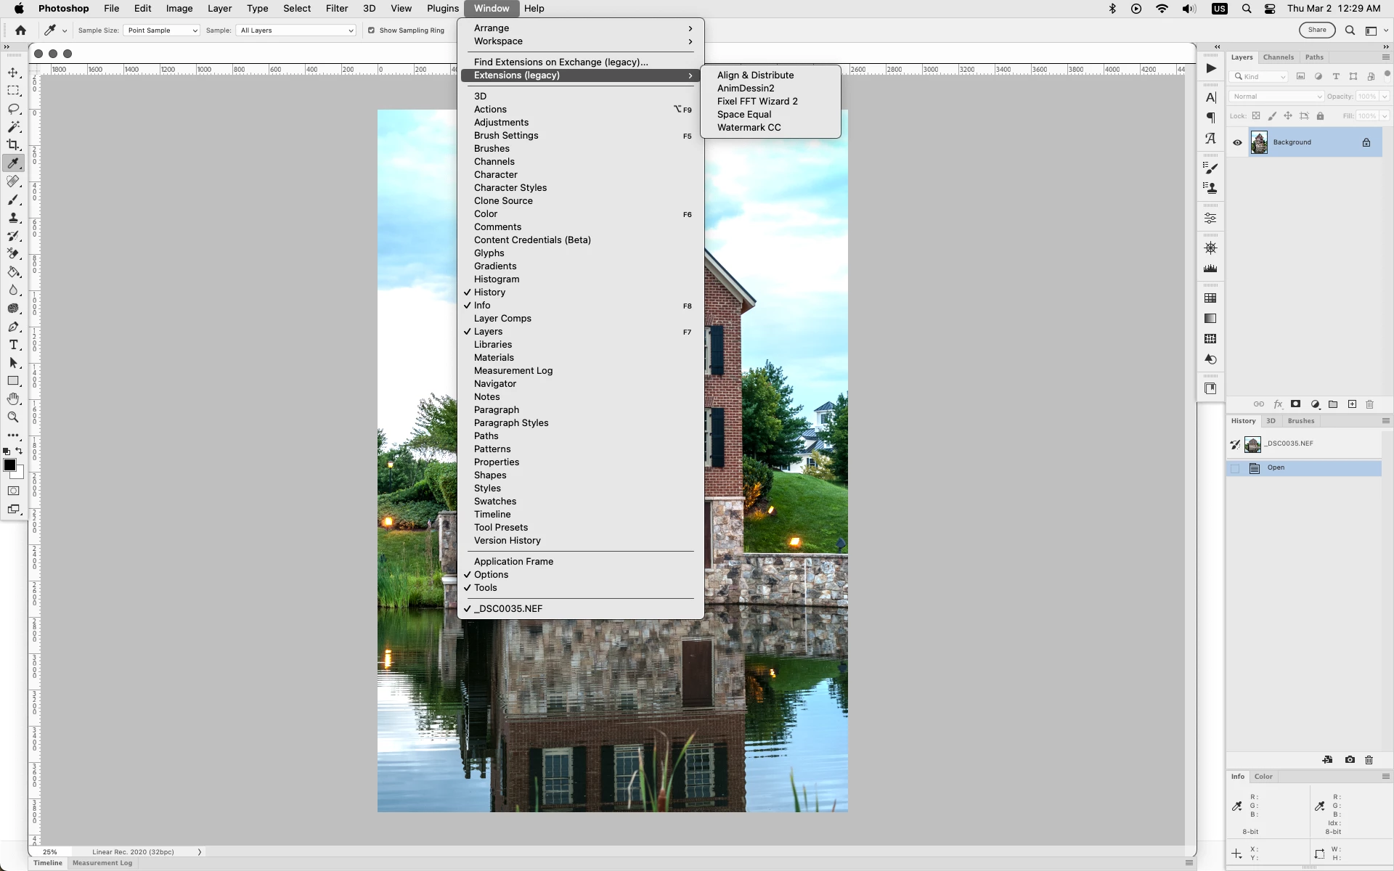The width and height of the screenshot is (1394, 871).
Task: Toggle Show Sampling Ring checkbox
Action: [x=372, y=30]
